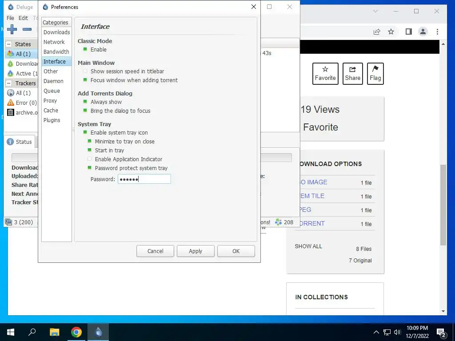Open the Status tab in Deluge
455x341 pixels.
pos(20,142)
